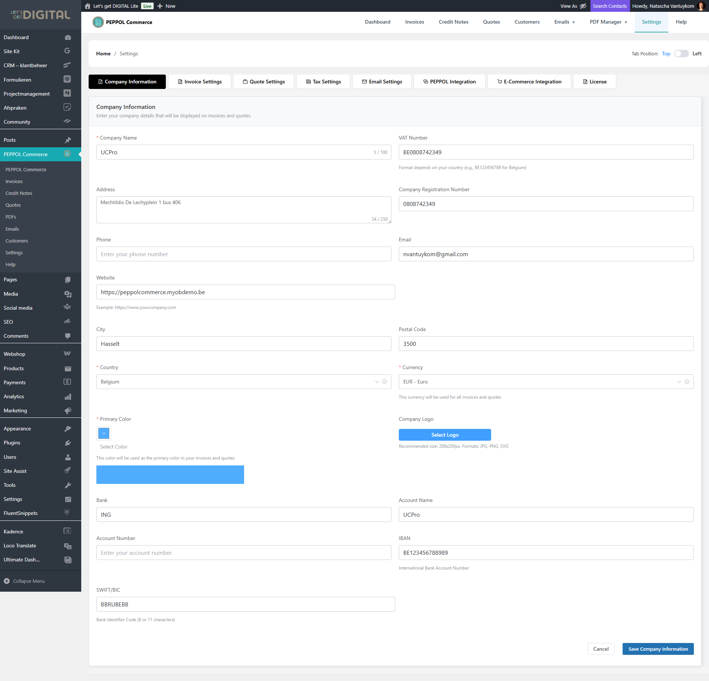The width and height of the screenshot is (709, 681).
Task: Click the Media sidebar icon
Action: 68,294
